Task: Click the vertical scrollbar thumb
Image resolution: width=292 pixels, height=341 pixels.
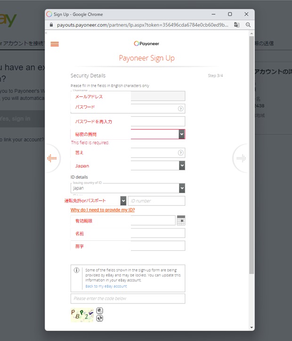Action: point(251,155)
